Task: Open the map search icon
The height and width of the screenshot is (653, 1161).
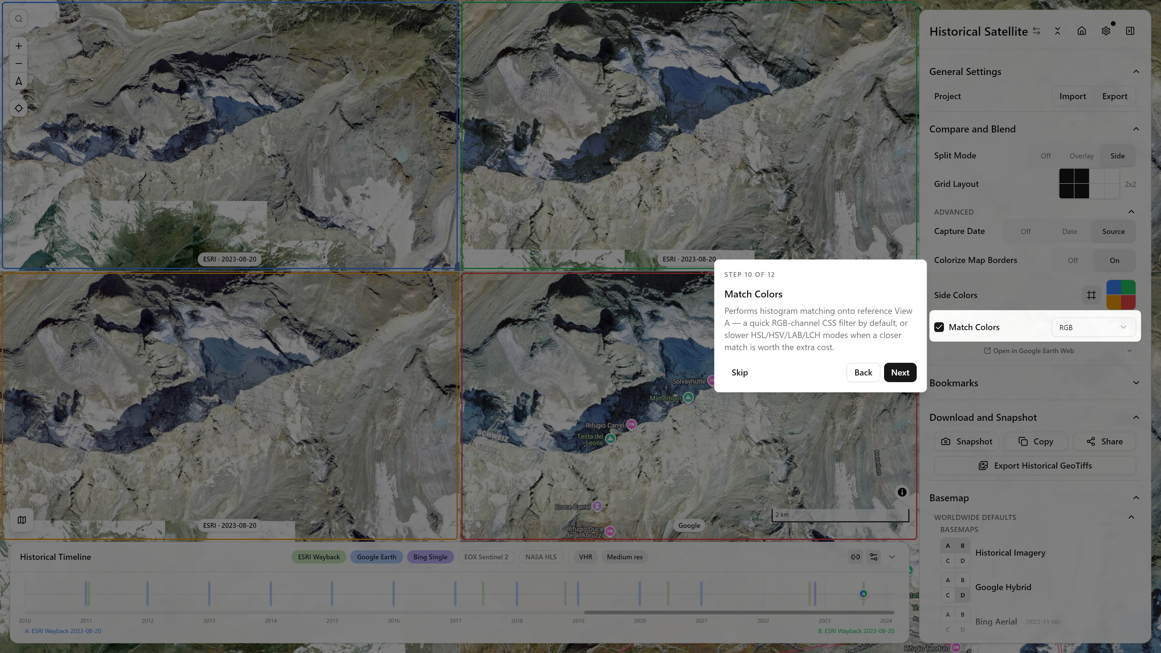Action: tap(18, 19)
